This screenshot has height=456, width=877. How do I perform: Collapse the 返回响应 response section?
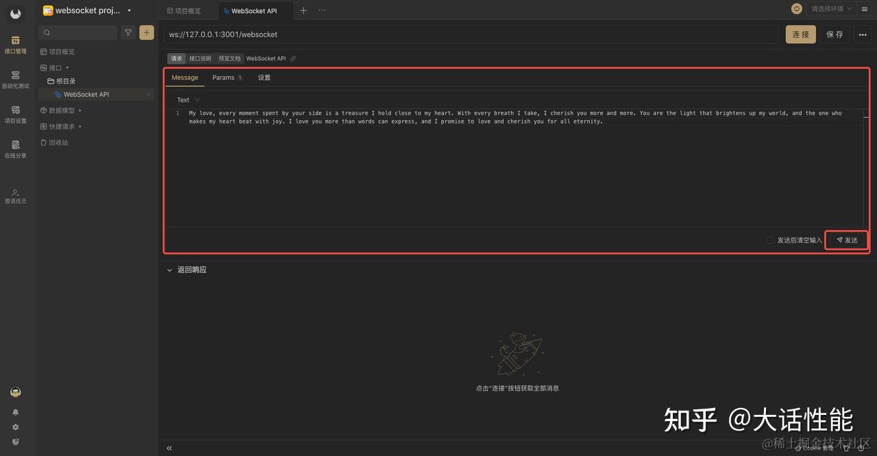(169, 269)
